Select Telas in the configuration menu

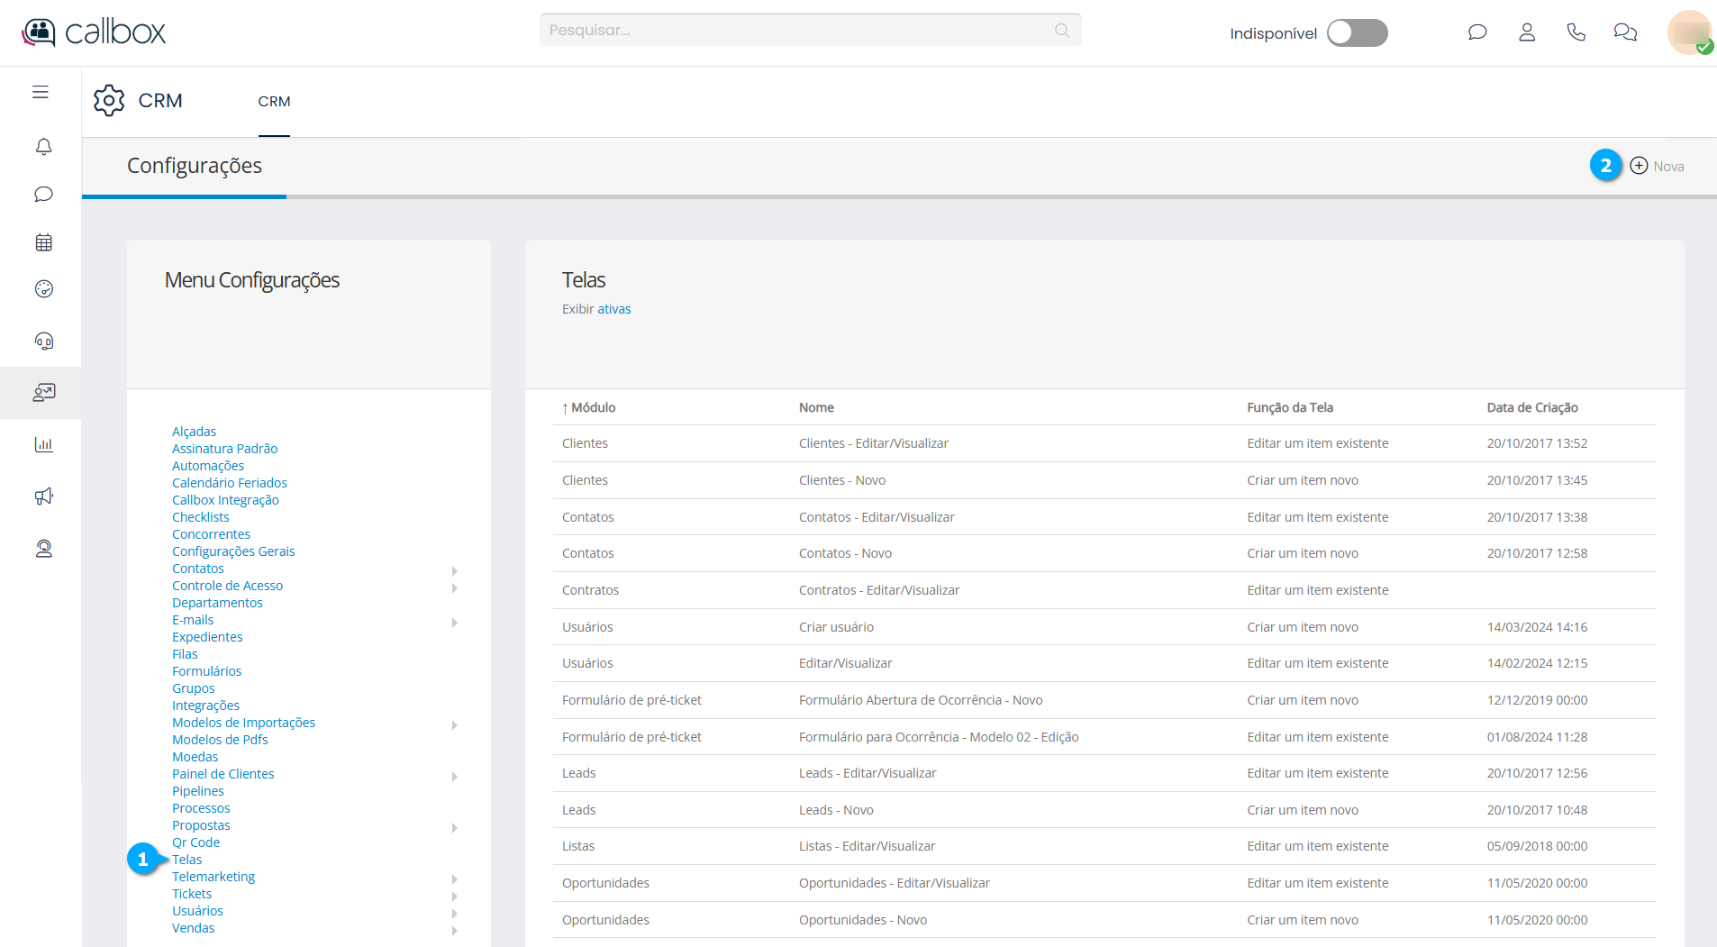pyautogui.click(x=187, y=860)
